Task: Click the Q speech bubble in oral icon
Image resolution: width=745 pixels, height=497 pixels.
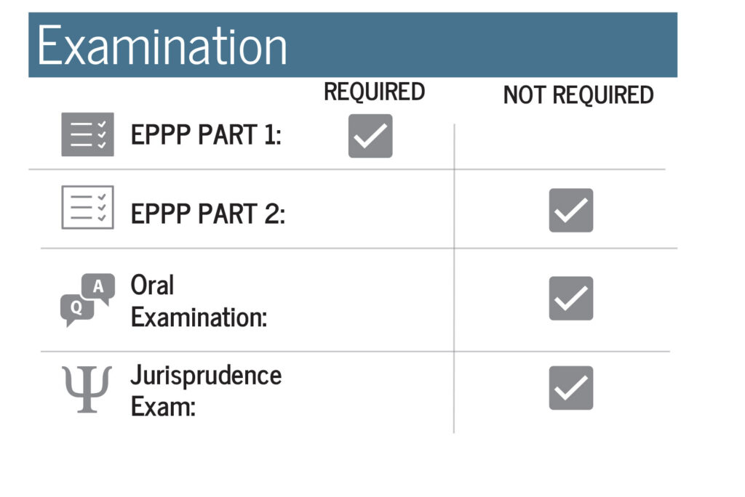Action: click(x=76, y=309)
